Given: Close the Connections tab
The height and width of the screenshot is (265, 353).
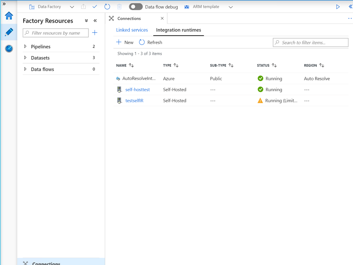Looking at the screenshot, I should click(x=162, y=19).
